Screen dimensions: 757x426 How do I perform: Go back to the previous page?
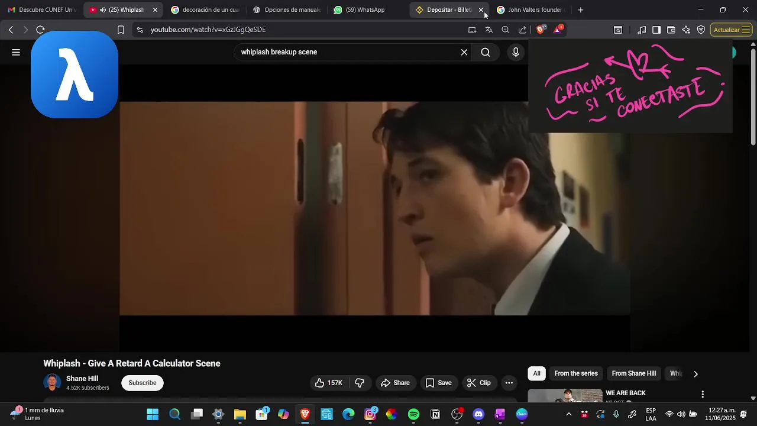11,30
